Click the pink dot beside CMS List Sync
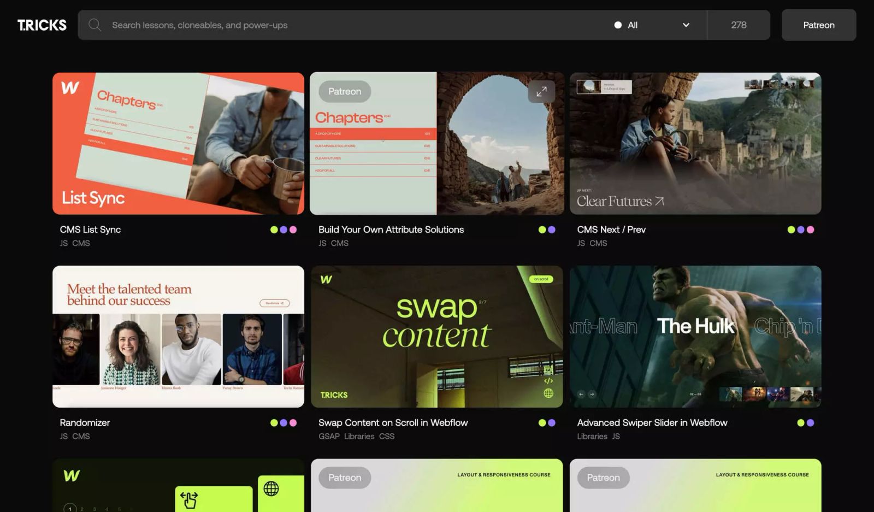874x512 pixels. coord(293,230)
